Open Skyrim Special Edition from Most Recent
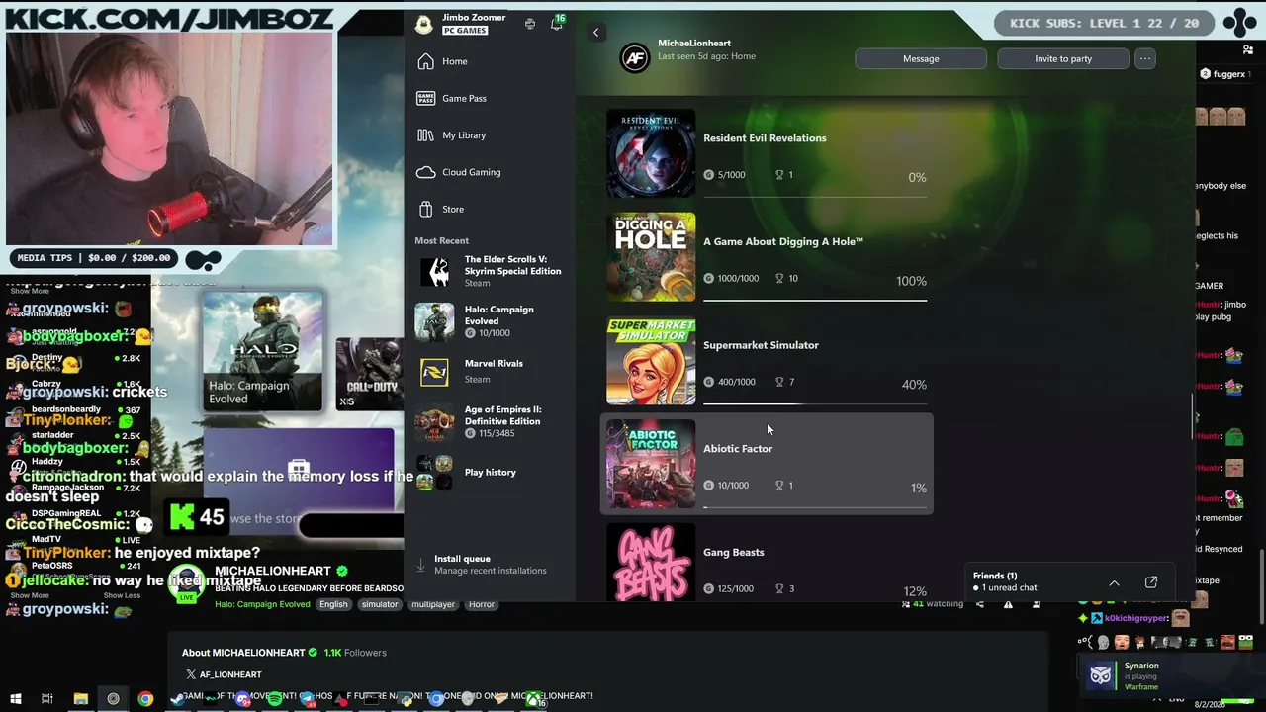1266x712 pixels. click(x=490, y=271)
